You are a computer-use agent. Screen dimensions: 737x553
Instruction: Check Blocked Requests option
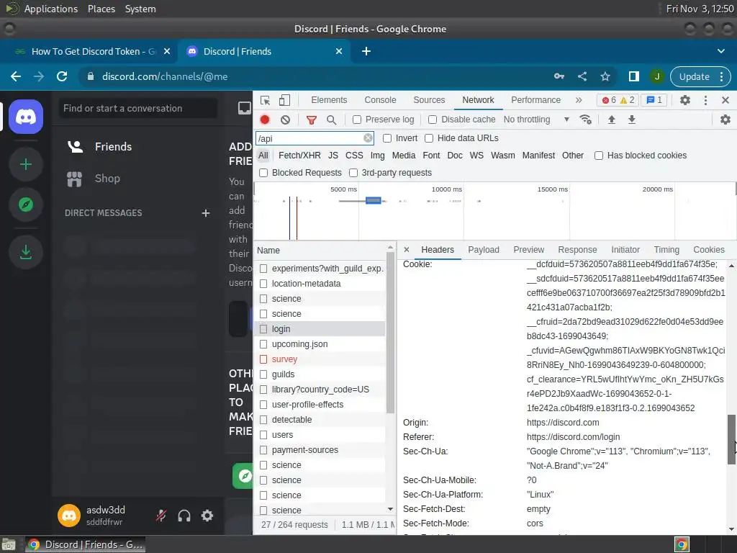click(x=263, y=173)
